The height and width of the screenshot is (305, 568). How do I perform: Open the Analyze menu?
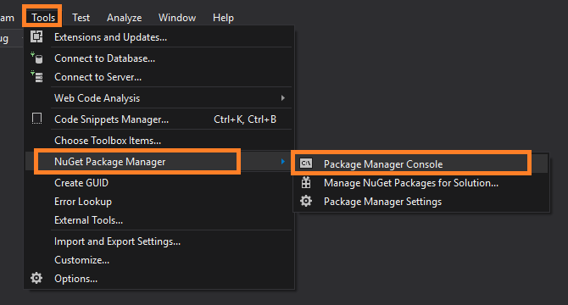125,17
